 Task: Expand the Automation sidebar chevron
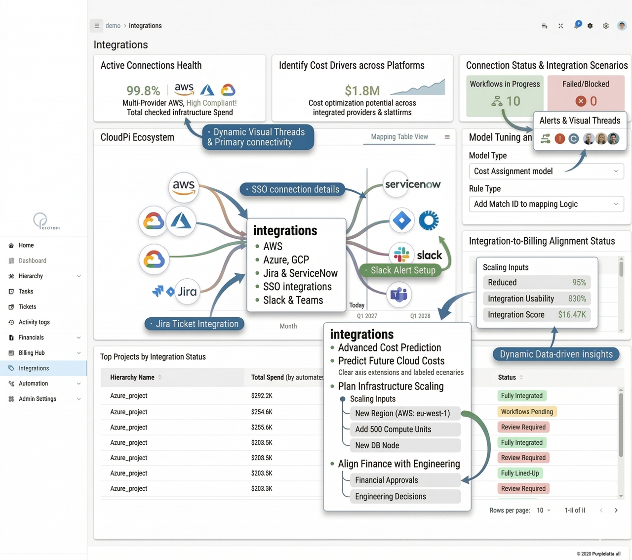pyautogui.click(x=79, y=384)
